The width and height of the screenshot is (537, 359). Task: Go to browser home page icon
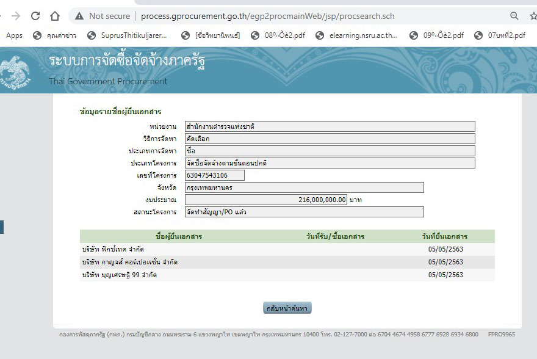[55, 16]
